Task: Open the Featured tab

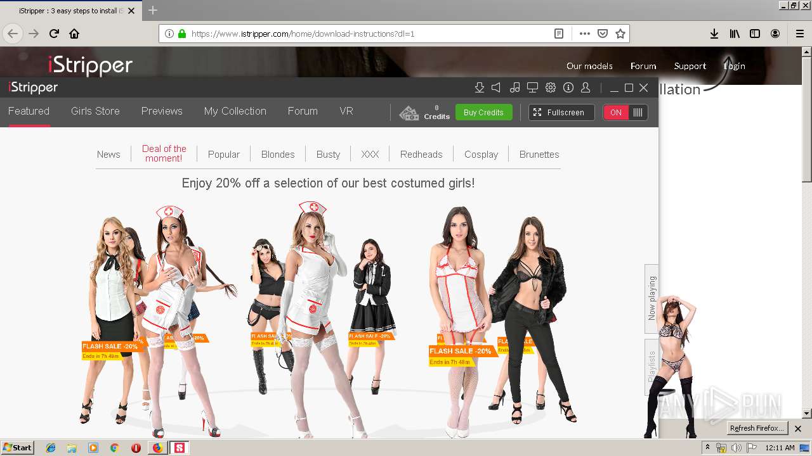Action: tap(29, 111)
